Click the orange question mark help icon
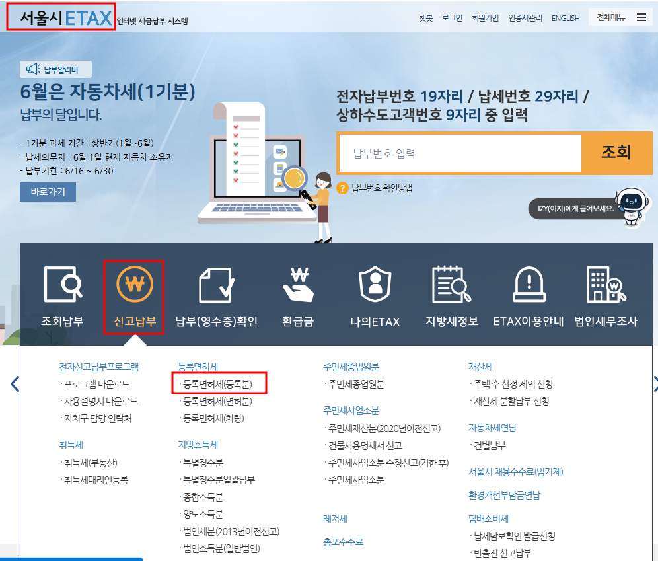Screen dimensions: 658x561 pos(342,188)
